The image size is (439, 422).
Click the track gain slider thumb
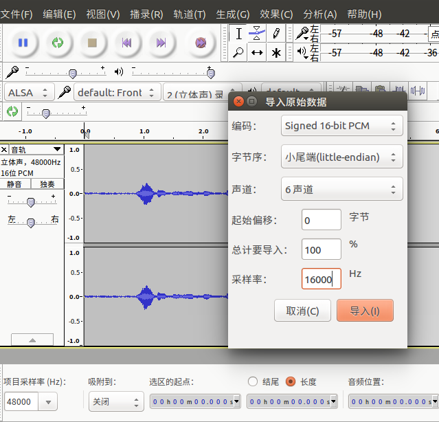(31, 202)
